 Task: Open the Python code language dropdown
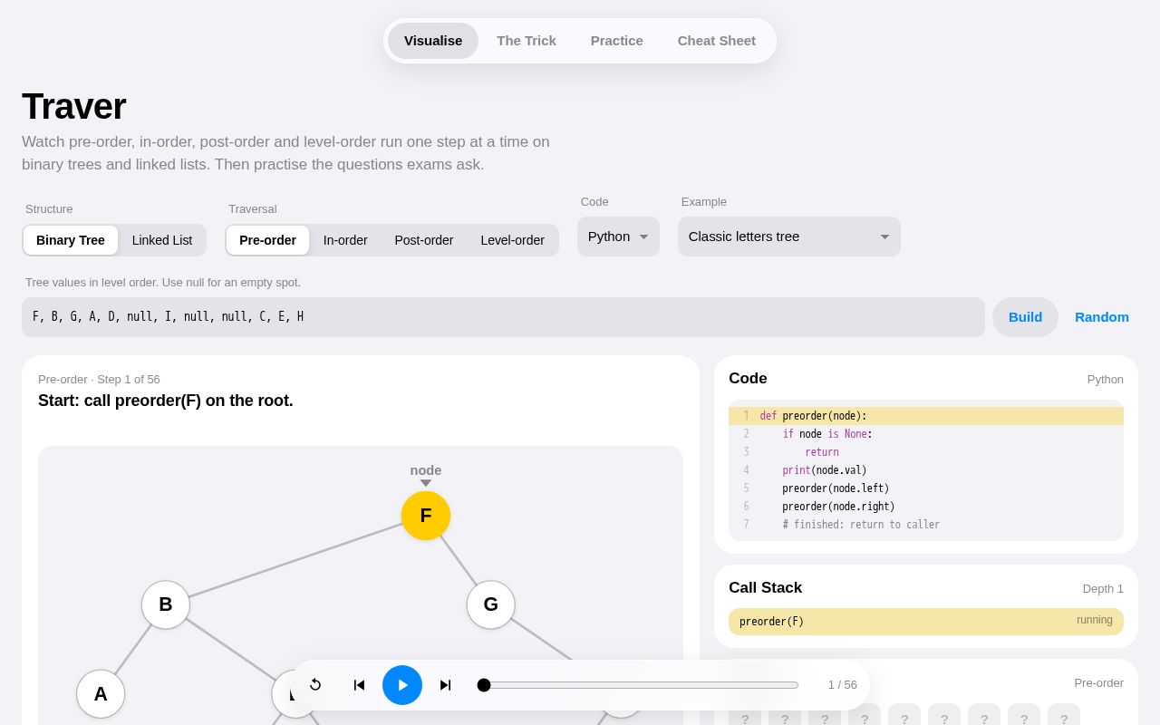tap(618, 237)
